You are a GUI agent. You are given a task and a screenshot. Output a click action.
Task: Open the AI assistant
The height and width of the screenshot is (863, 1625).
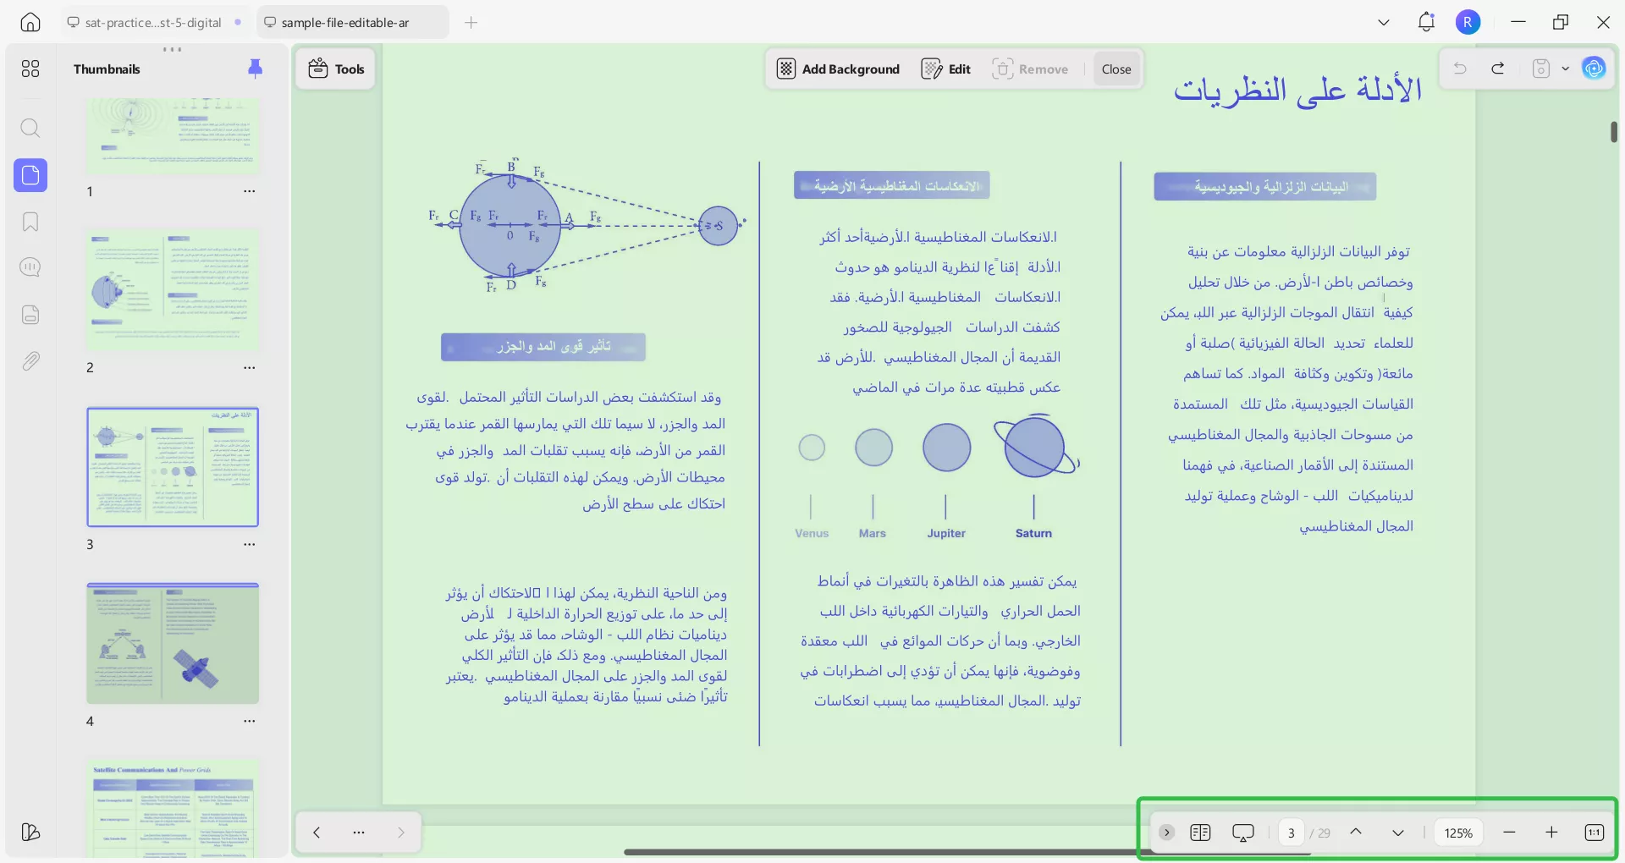click(1595, 69)
